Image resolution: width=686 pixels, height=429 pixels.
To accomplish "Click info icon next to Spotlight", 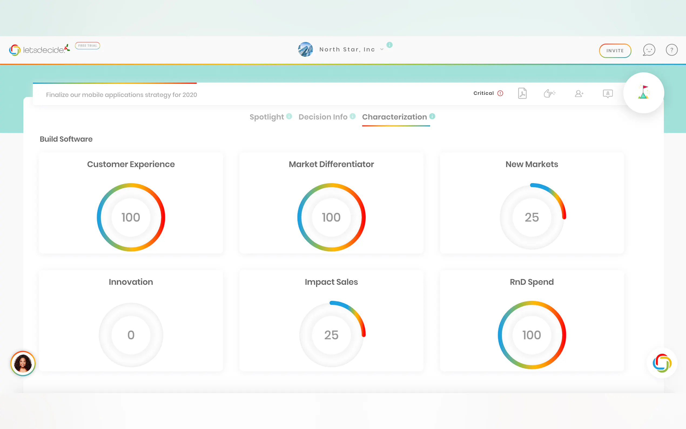I will click(x=289, y=116).
